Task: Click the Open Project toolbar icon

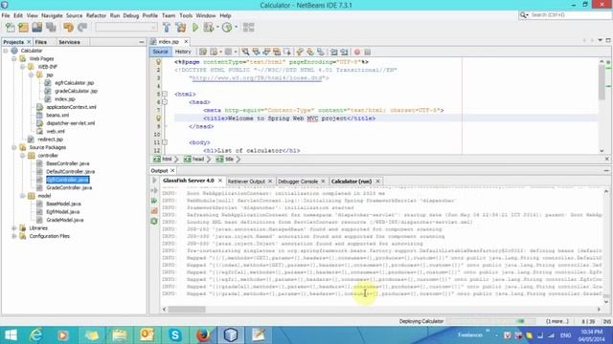Action: [37, 28]
